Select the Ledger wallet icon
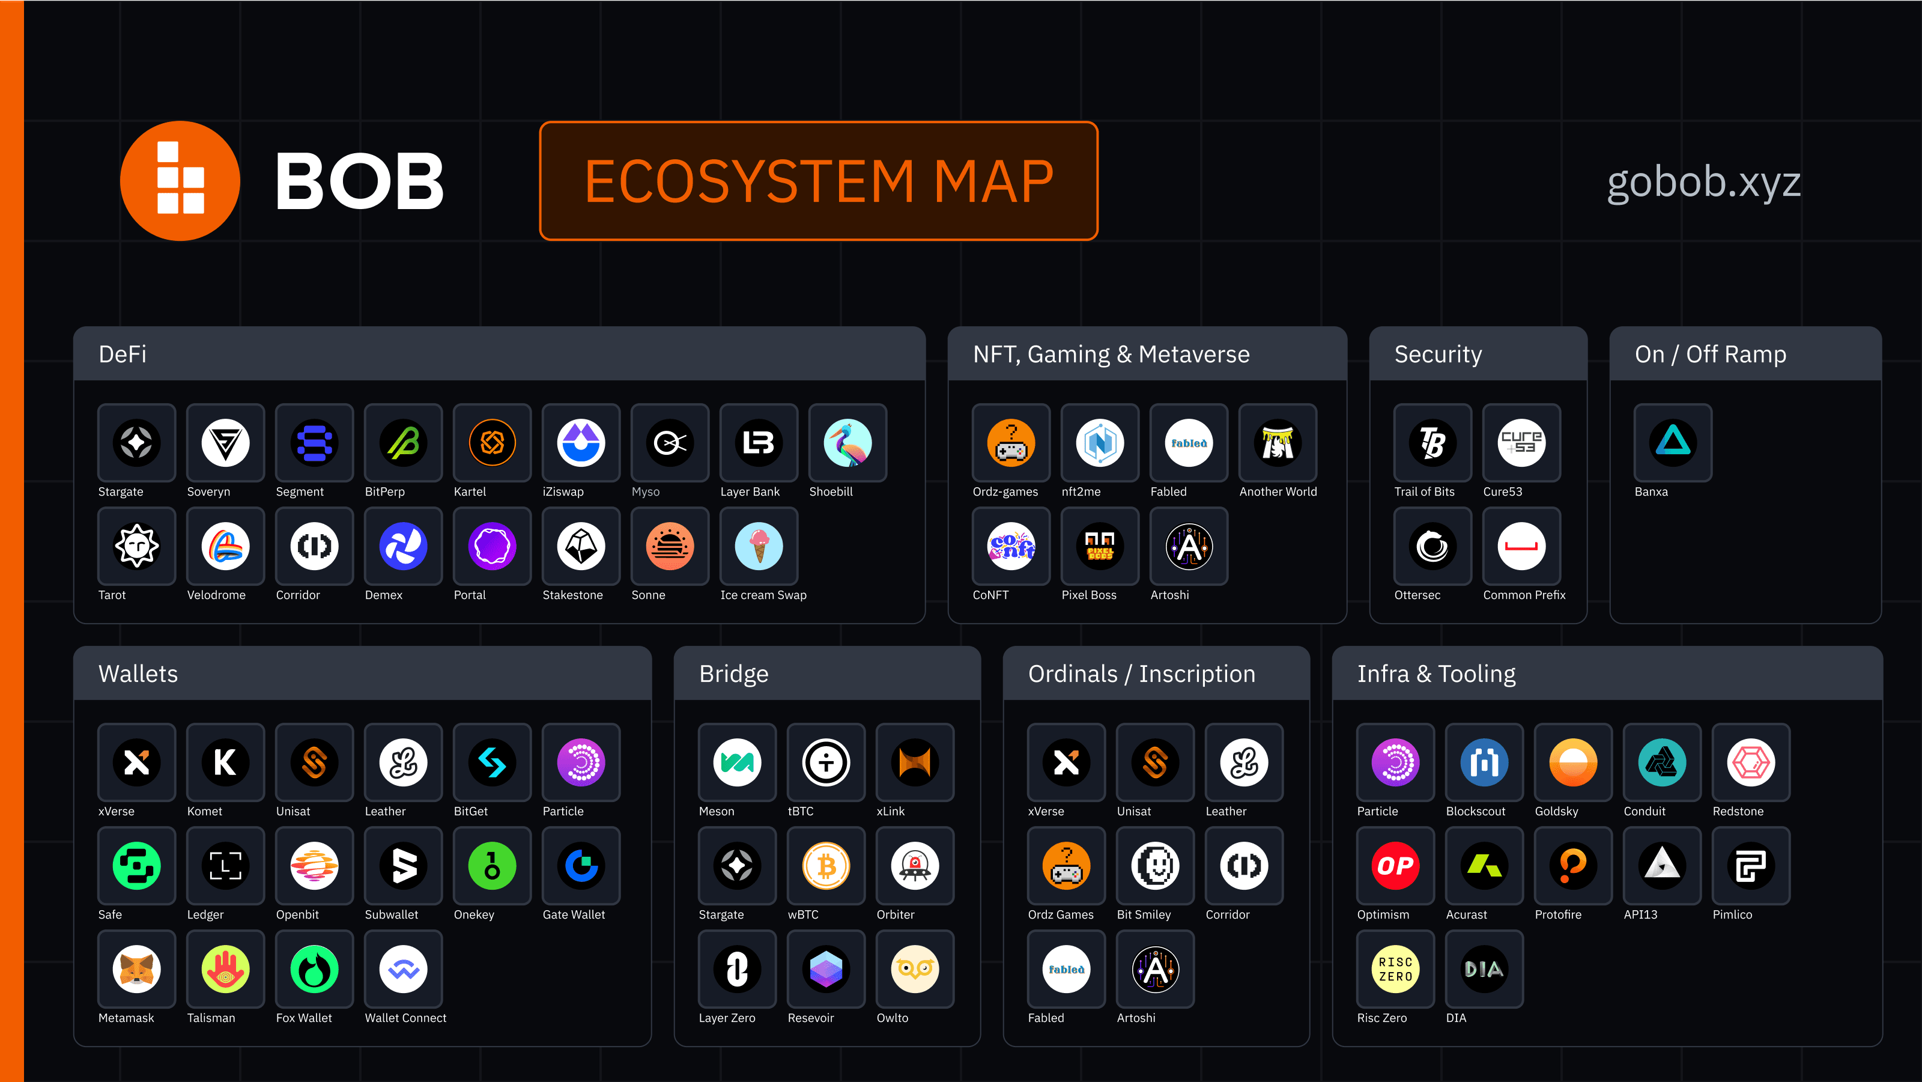 click(225, 866)
